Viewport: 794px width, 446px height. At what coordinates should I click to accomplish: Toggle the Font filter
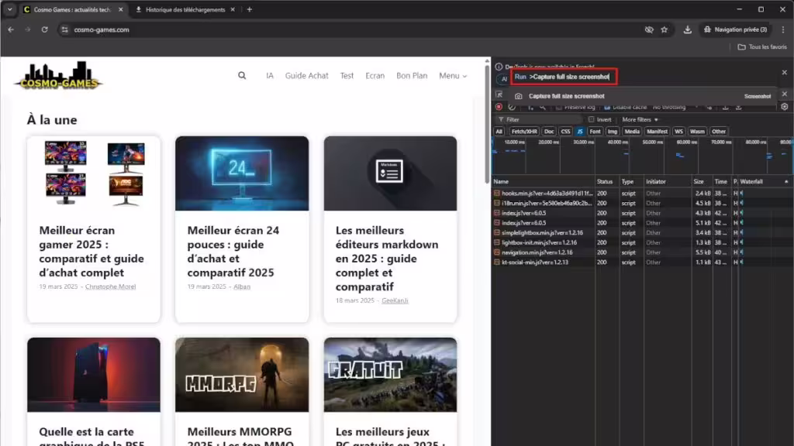pos(595,132)
